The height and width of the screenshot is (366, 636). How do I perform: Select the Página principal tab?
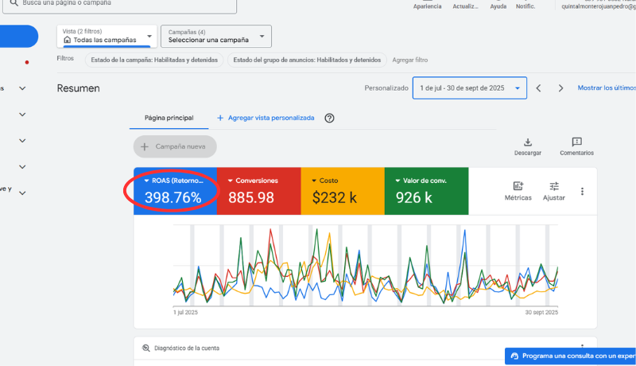[169, 118]
